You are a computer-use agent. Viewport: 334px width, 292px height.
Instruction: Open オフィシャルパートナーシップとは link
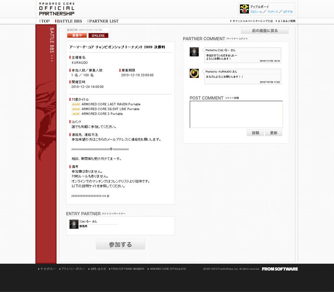point(251,21)
